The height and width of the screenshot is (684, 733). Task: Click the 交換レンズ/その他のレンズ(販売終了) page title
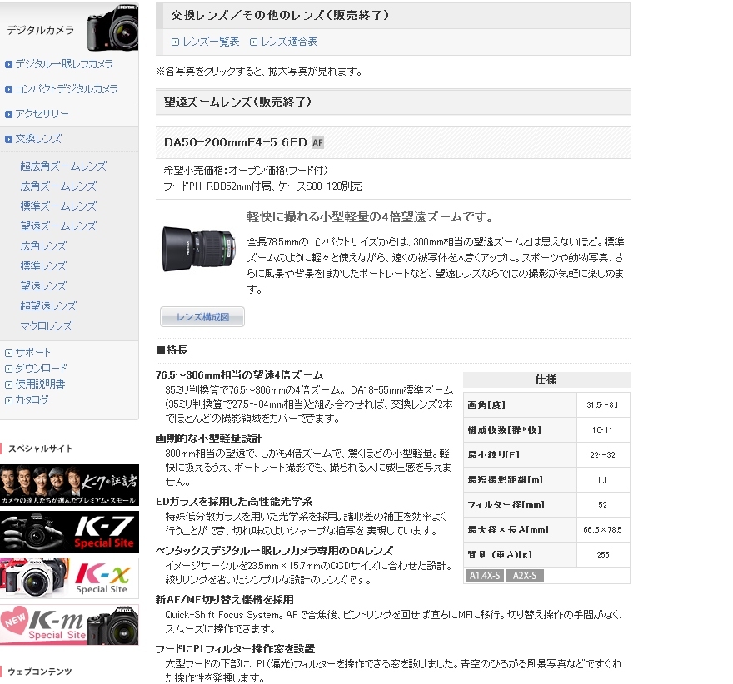point(280,16)
